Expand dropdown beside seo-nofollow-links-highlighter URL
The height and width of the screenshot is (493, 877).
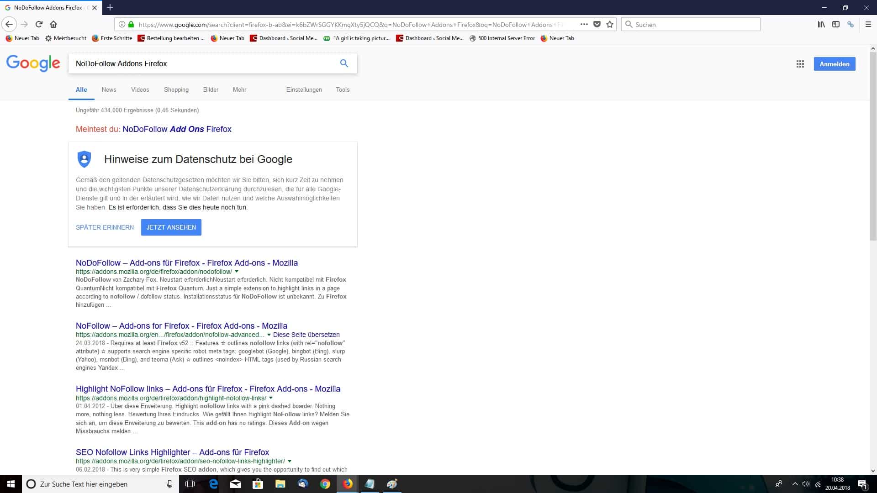tap(290, 461)
